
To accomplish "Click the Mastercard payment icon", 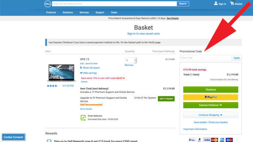I will [214, 140].
